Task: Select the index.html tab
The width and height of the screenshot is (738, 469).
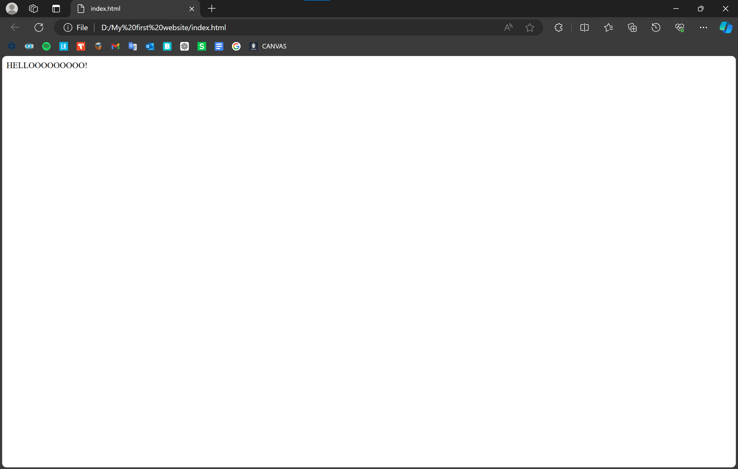Action: tap(135, 9)
